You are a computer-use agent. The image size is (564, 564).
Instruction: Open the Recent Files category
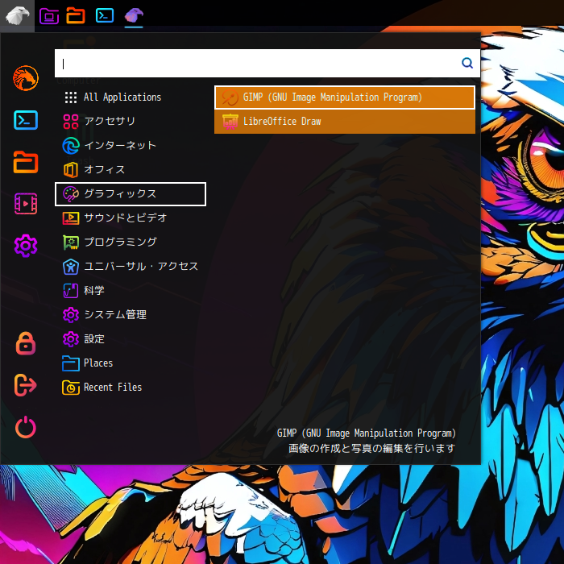[x=112, y=388]
